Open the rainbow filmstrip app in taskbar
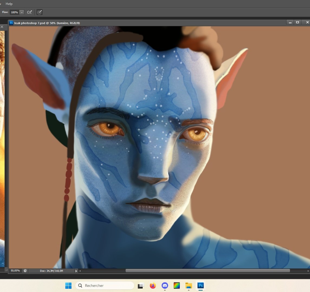 (177, 286)
